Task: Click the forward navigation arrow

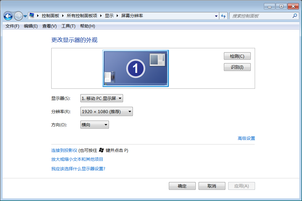Action: 18,16
